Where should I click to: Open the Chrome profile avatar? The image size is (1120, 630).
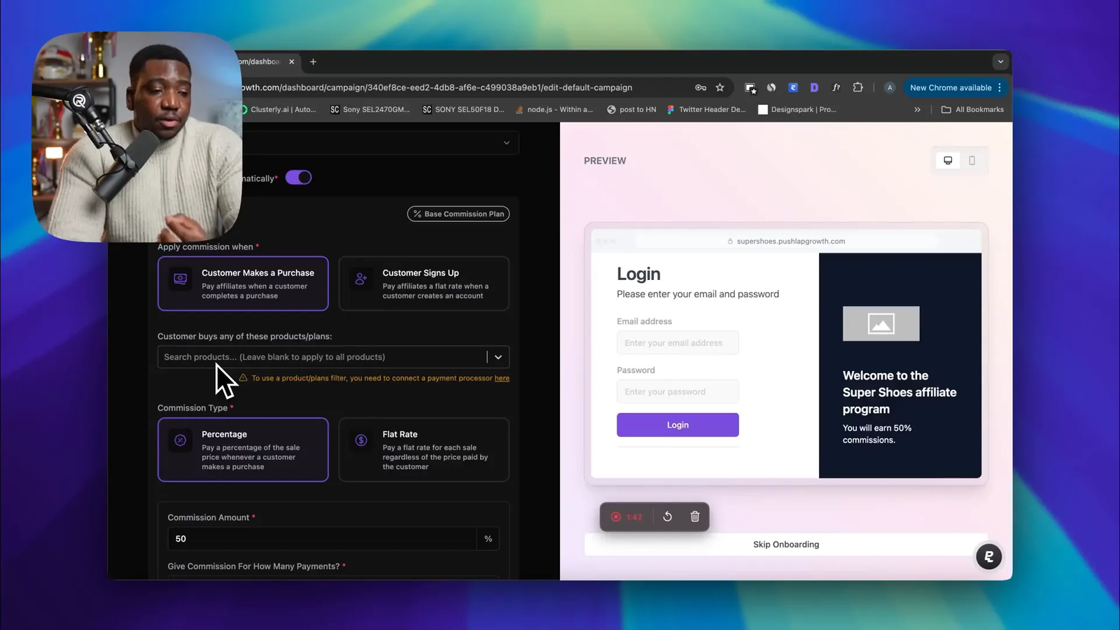point(890,87)
